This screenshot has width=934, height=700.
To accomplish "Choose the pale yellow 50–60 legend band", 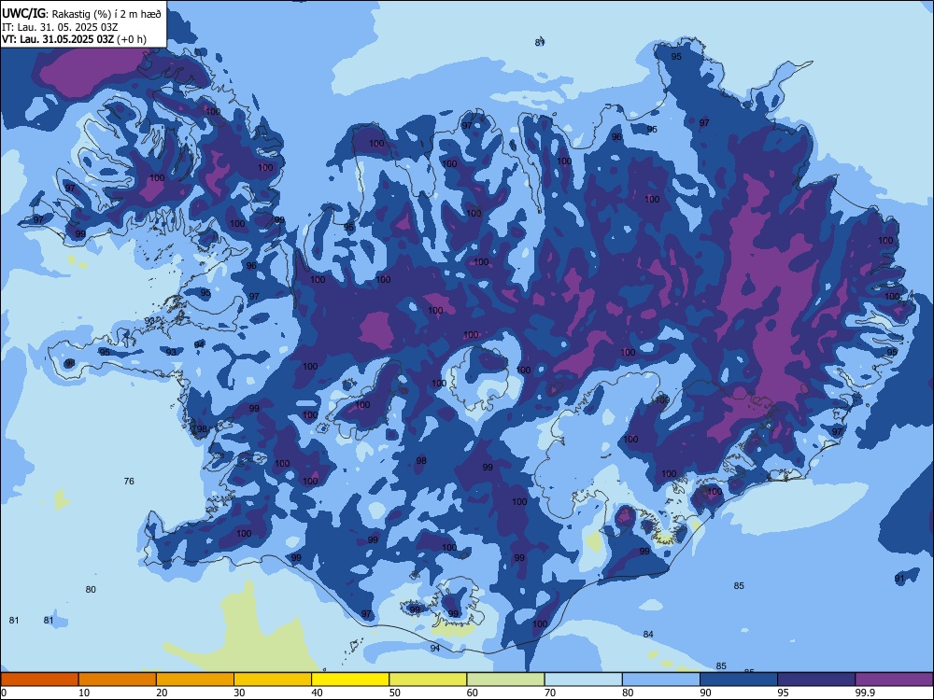I will [x=428, y=679].
